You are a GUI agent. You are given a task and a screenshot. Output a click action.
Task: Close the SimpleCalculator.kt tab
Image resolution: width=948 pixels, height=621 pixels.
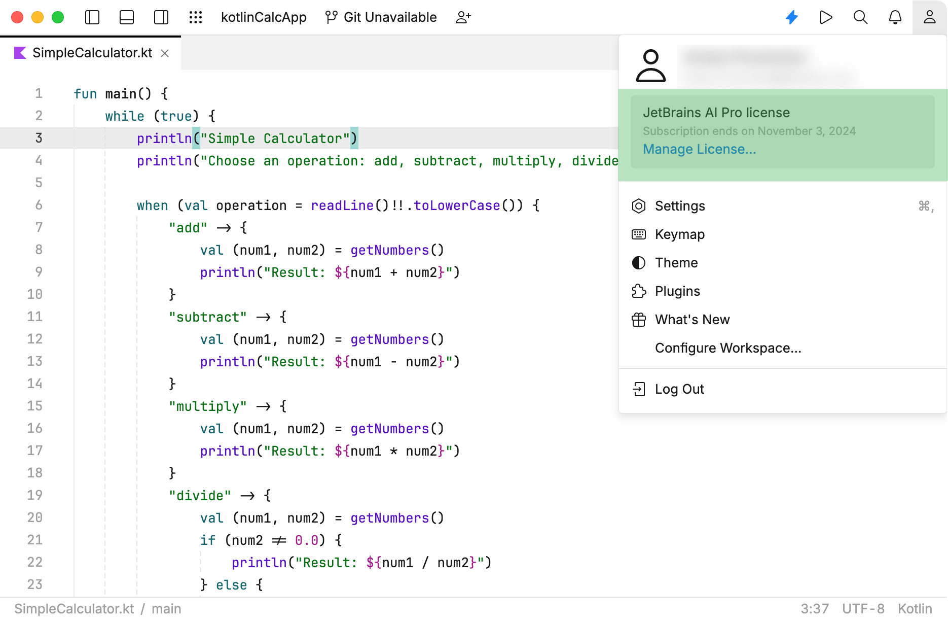coord(165,53)
